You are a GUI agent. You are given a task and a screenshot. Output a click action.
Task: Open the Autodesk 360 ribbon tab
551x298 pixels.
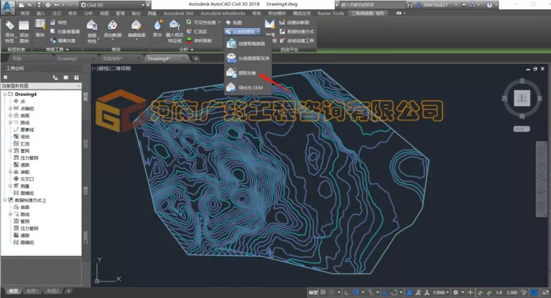[178, 13]
